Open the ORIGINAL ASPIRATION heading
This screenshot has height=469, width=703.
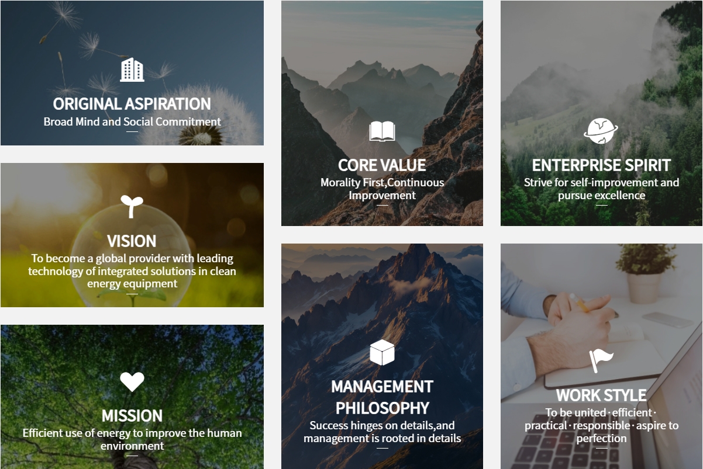click(x=132, y=104)
